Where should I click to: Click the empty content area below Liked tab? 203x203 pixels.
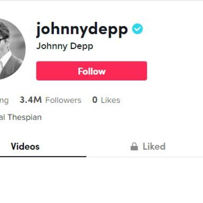144,180
